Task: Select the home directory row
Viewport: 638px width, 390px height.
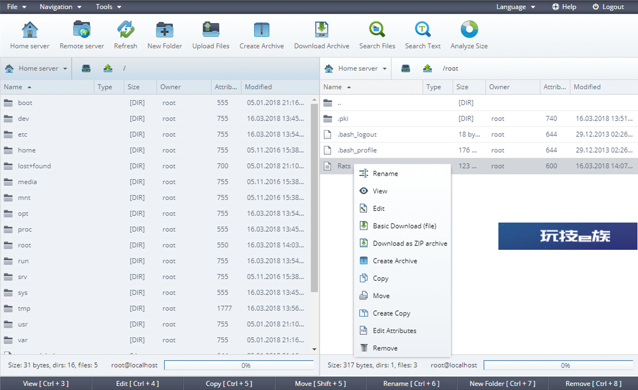Action: (x=156, y=150)
